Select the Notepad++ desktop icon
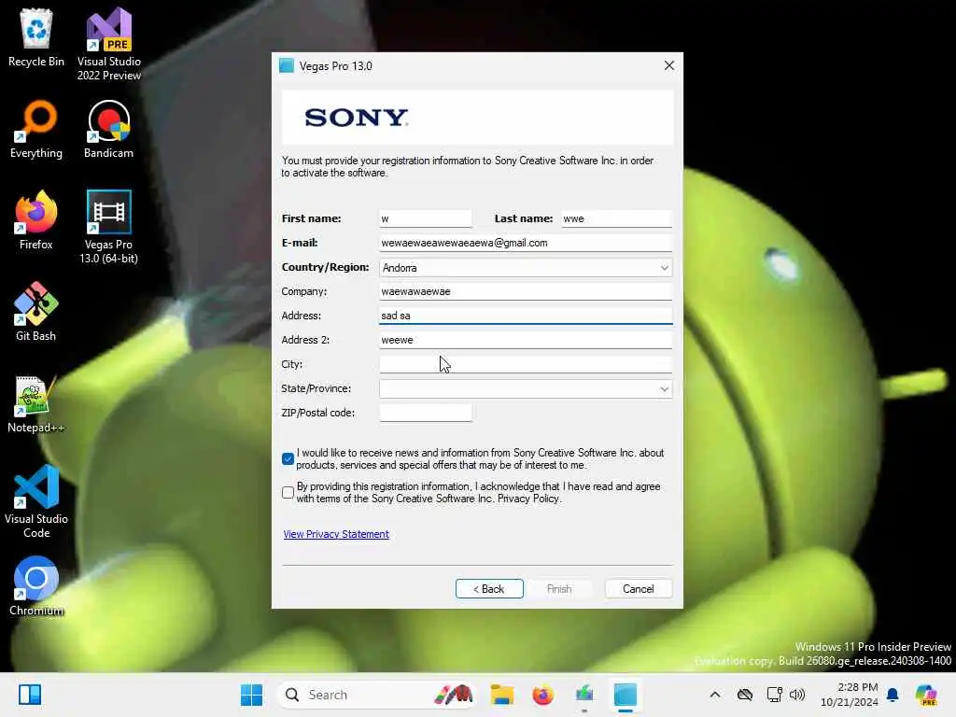This screenshot has width=956, height=717. (36, 403)
